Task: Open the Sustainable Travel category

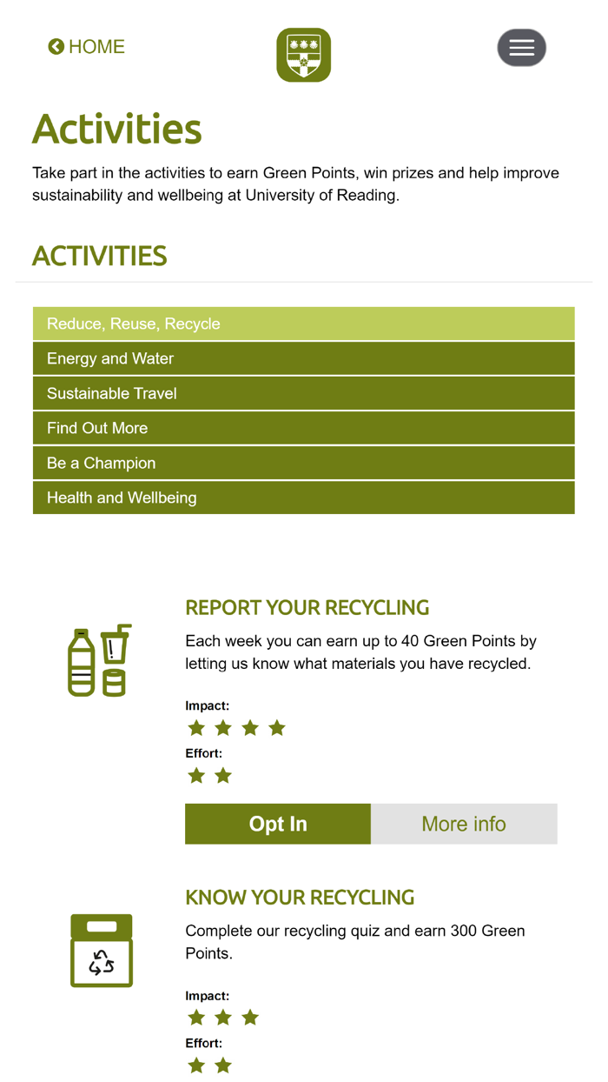Action: pos(303,393)
